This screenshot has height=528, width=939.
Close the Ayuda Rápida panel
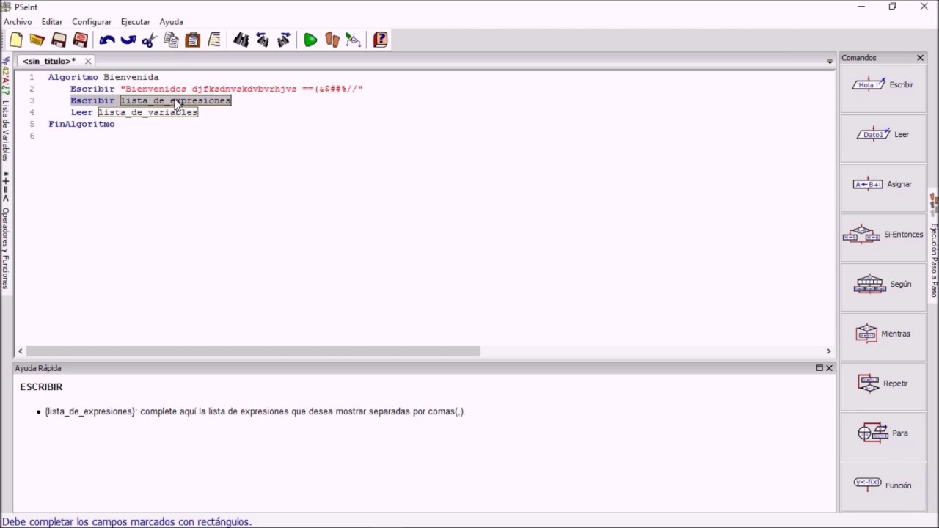click(830, 368)
